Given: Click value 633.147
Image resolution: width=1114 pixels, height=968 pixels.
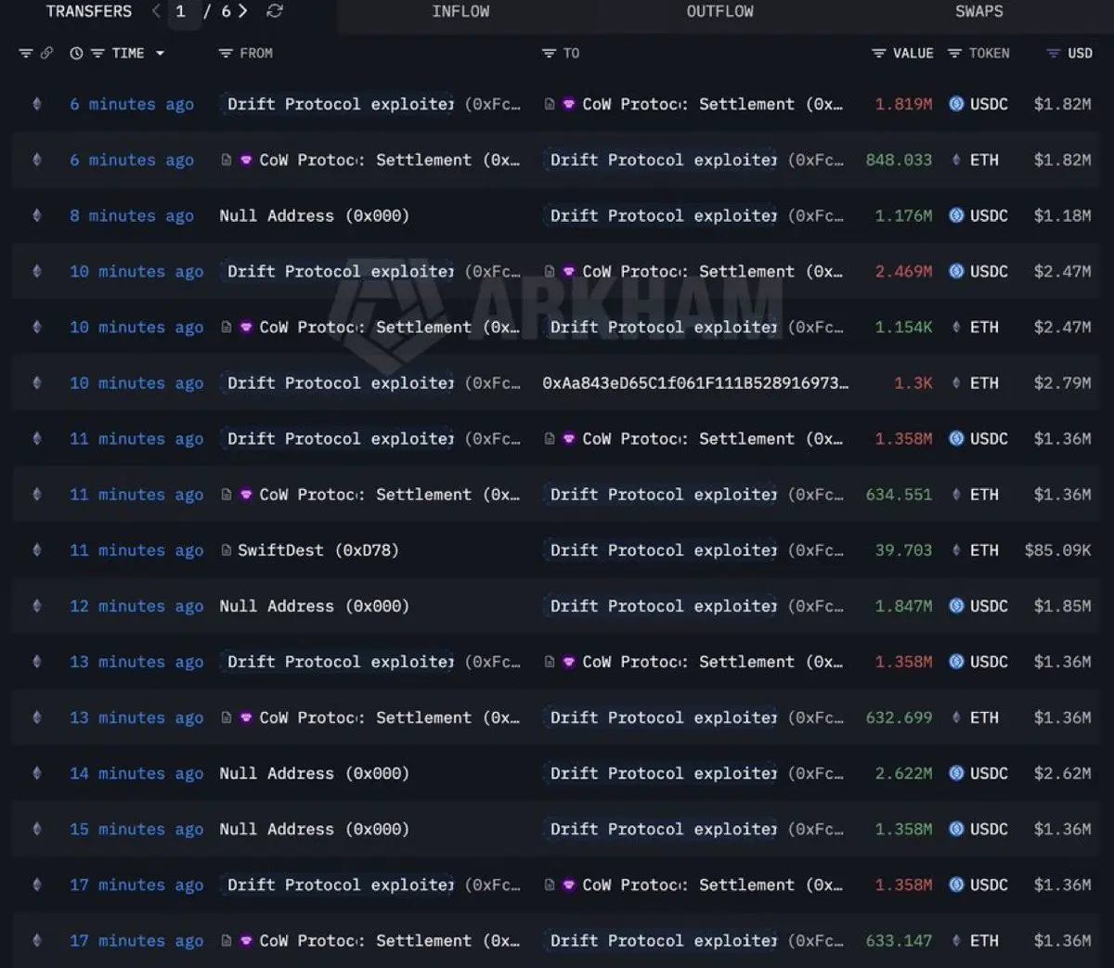Looking at the screenshot, I should click(x=899, y=940).
